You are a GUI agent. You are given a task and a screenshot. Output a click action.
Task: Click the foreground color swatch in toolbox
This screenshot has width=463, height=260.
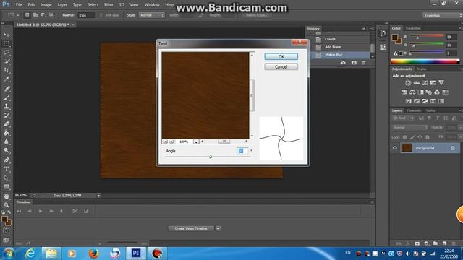[x=4, y=220]
